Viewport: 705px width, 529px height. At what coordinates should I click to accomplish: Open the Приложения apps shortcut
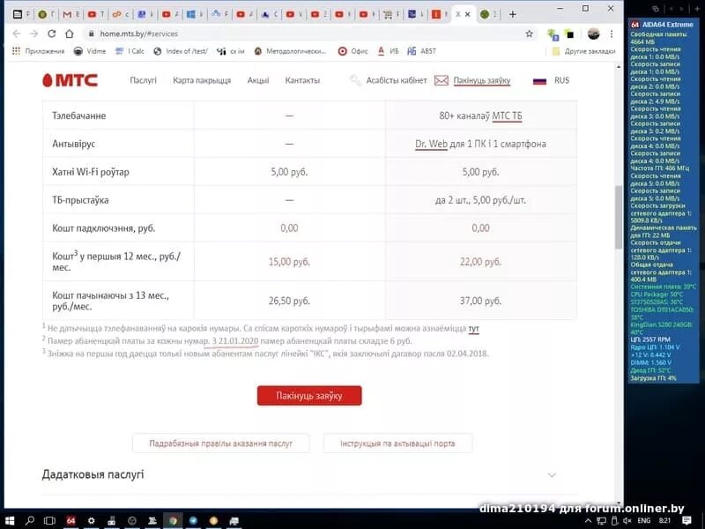tap(38, 51)
